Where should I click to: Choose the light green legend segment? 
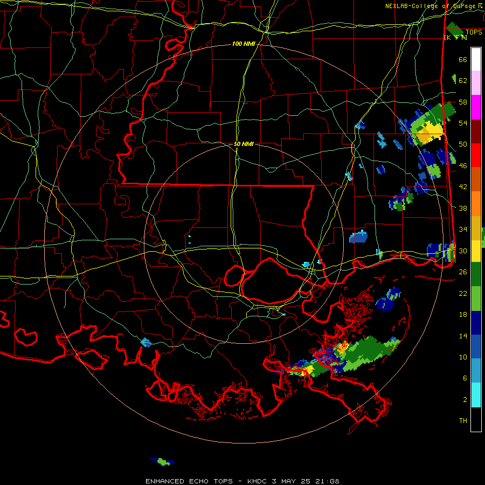(476, 299)
